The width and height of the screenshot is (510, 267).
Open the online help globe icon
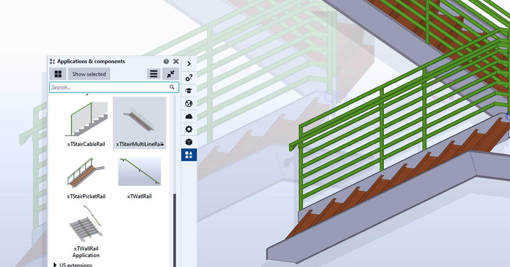click(x=189, y=103)
